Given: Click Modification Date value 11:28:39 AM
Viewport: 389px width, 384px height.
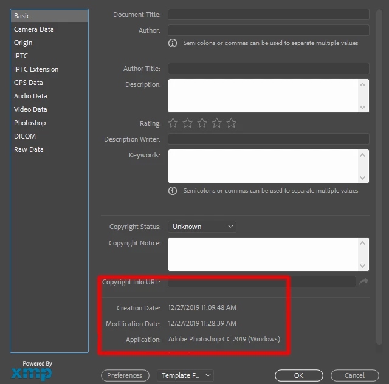Looking at the screenshot, I should click(x=202, y=323).
